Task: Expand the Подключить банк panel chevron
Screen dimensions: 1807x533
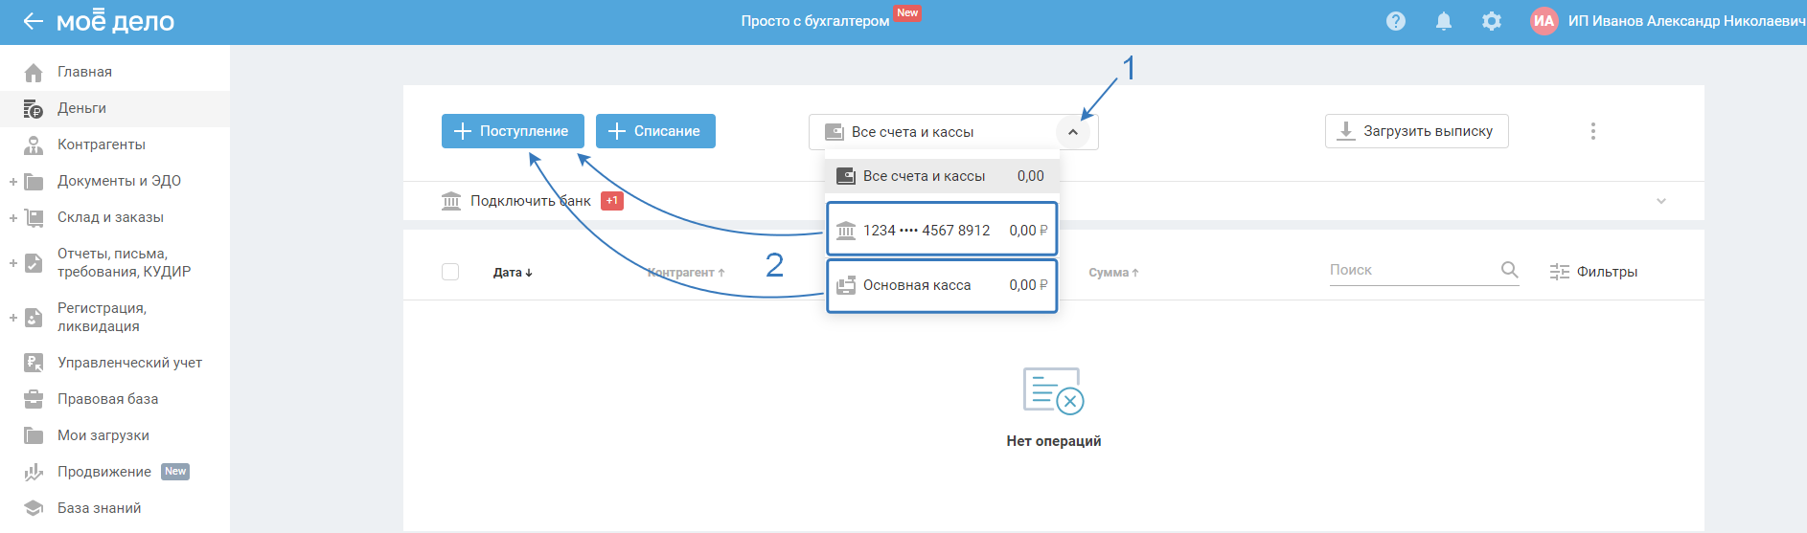Action: [1661, 201]
